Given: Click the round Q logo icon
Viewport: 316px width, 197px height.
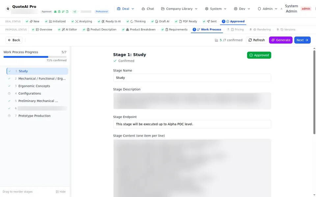Looking at the screenshot, I should click(8, 9).
